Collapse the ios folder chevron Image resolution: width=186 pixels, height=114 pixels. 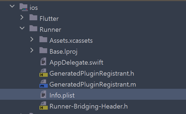coord(12,6)
